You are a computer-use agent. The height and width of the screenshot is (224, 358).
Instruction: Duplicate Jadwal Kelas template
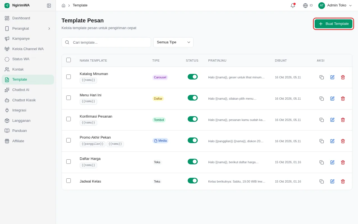322,181
